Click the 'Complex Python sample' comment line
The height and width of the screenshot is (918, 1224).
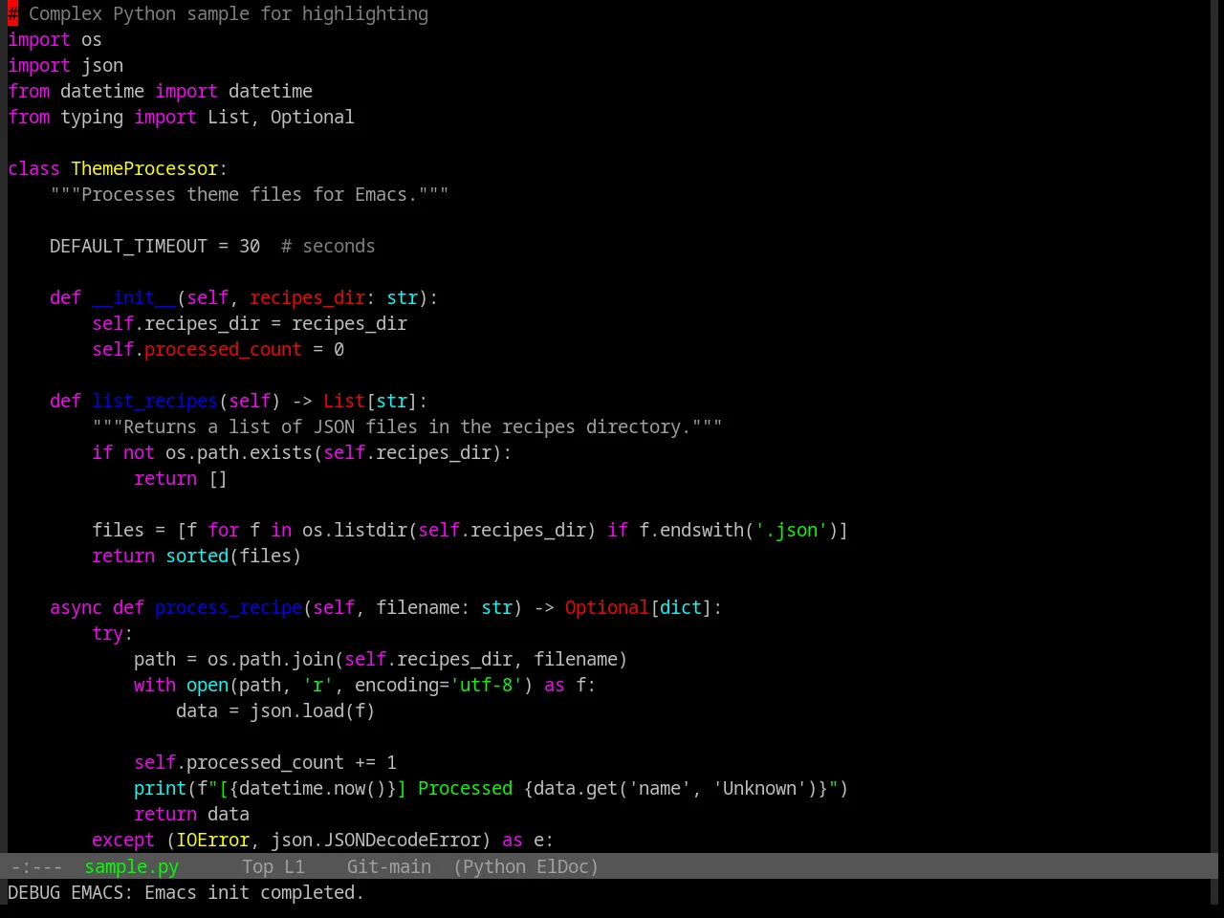[x=218, y=13]
